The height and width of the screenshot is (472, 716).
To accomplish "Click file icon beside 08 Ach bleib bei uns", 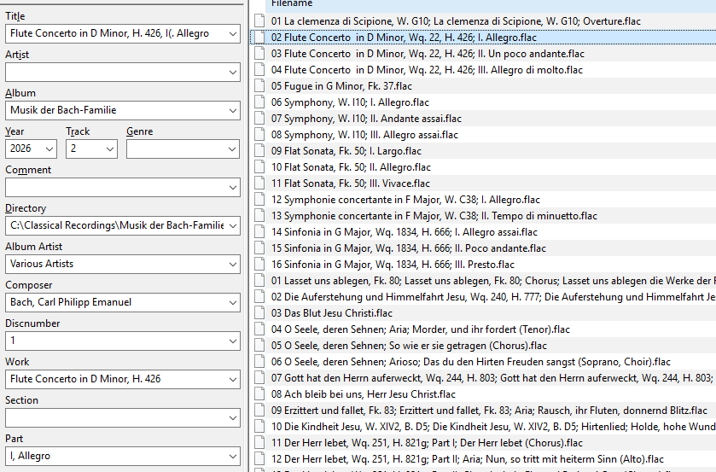I will coord(261,394).
